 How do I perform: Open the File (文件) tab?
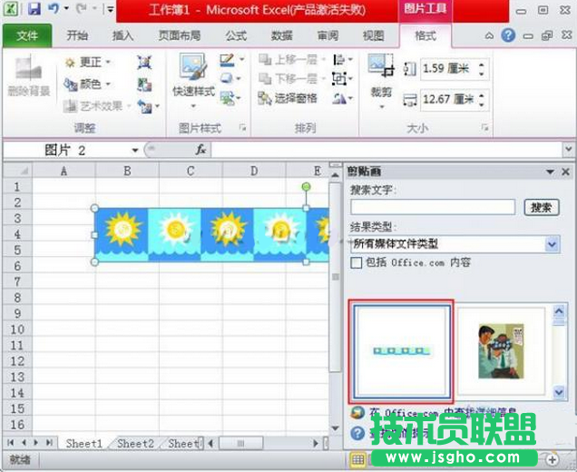click(x=27, y=35)
